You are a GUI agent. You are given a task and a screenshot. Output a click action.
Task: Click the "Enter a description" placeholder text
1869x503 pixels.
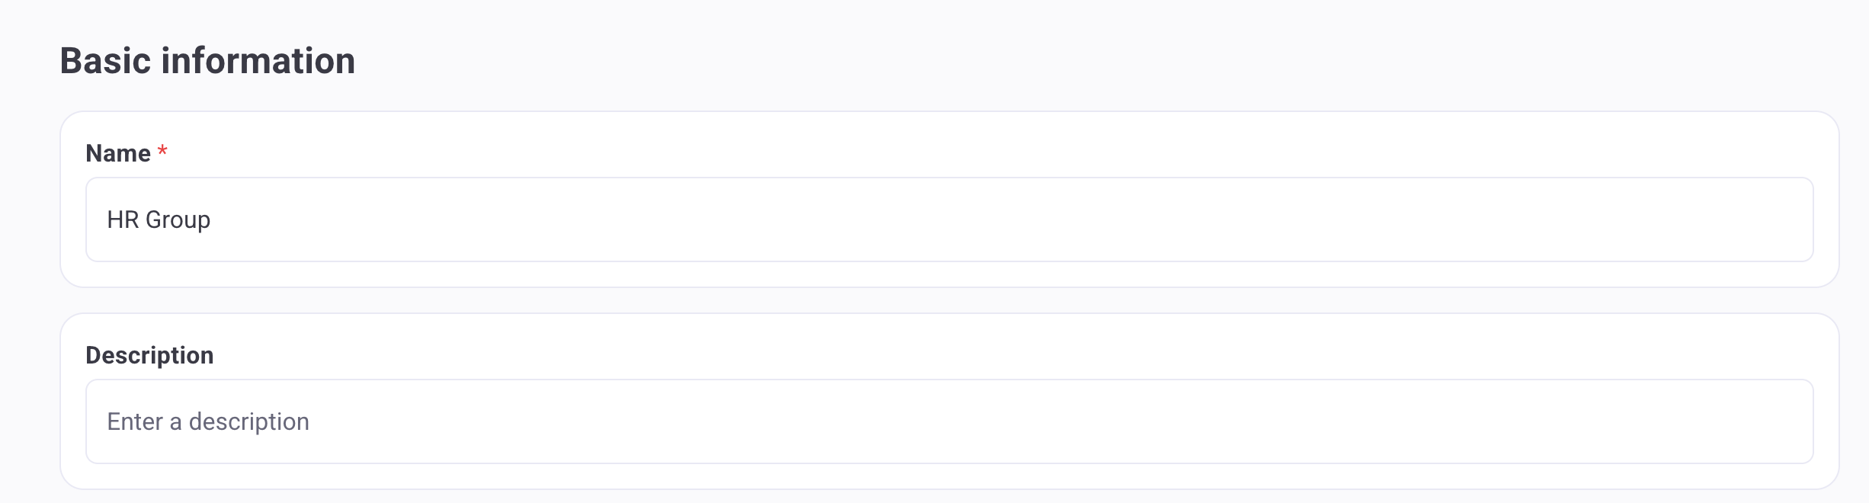(208, 421)
